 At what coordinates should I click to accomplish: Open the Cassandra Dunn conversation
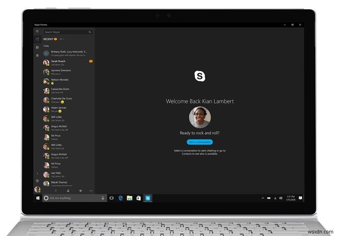(68, 91)
